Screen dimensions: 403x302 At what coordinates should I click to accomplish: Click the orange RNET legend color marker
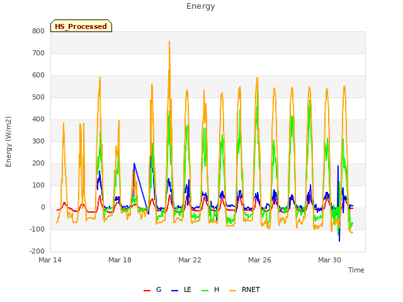coord(232,291)
